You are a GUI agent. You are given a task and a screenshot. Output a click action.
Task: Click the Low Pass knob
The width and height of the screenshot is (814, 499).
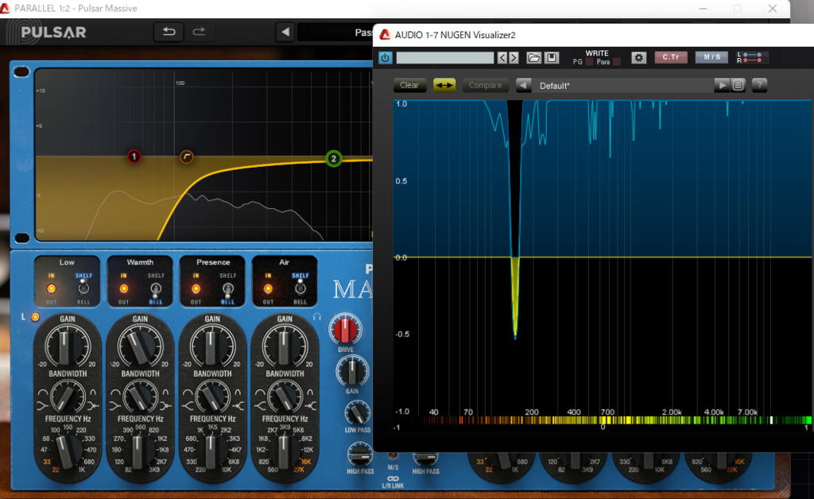357,413
